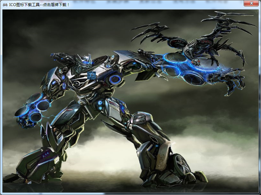
Task: Click the red-eyed head of the mechanical bird
Action: point(197,61)
